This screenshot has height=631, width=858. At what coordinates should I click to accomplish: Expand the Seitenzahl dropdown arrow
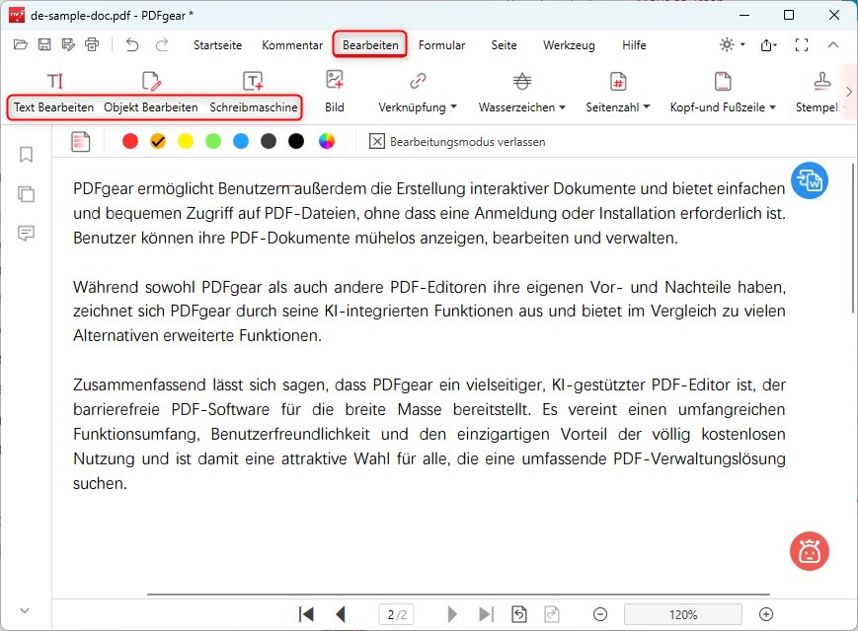647,106
